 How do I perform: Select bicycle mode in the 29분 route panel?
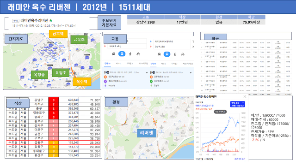(182, 54)
